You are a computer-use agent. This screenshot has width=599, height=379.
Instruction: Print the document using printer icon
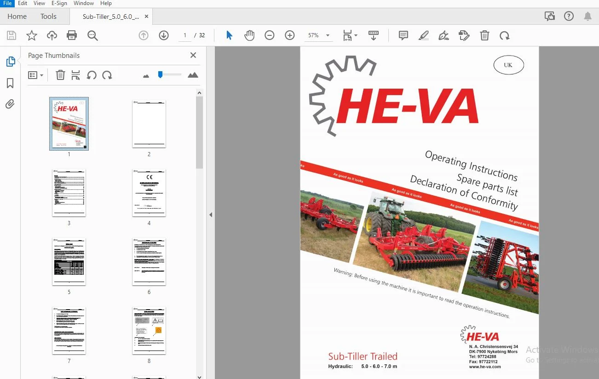(72, 35)
